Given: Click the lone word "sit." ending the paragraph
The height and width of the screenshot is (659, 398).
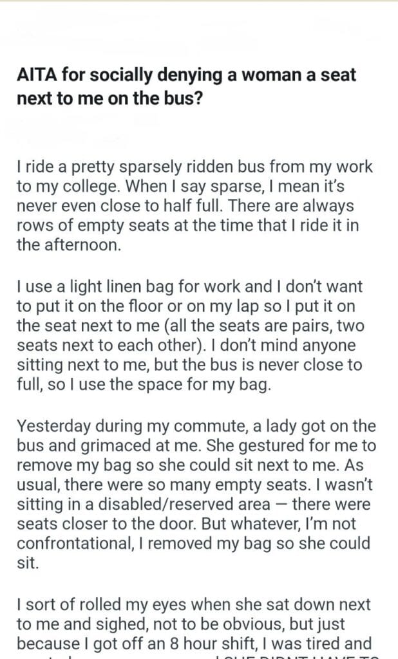Looking at the screenshot, I should tap(26, 564).
